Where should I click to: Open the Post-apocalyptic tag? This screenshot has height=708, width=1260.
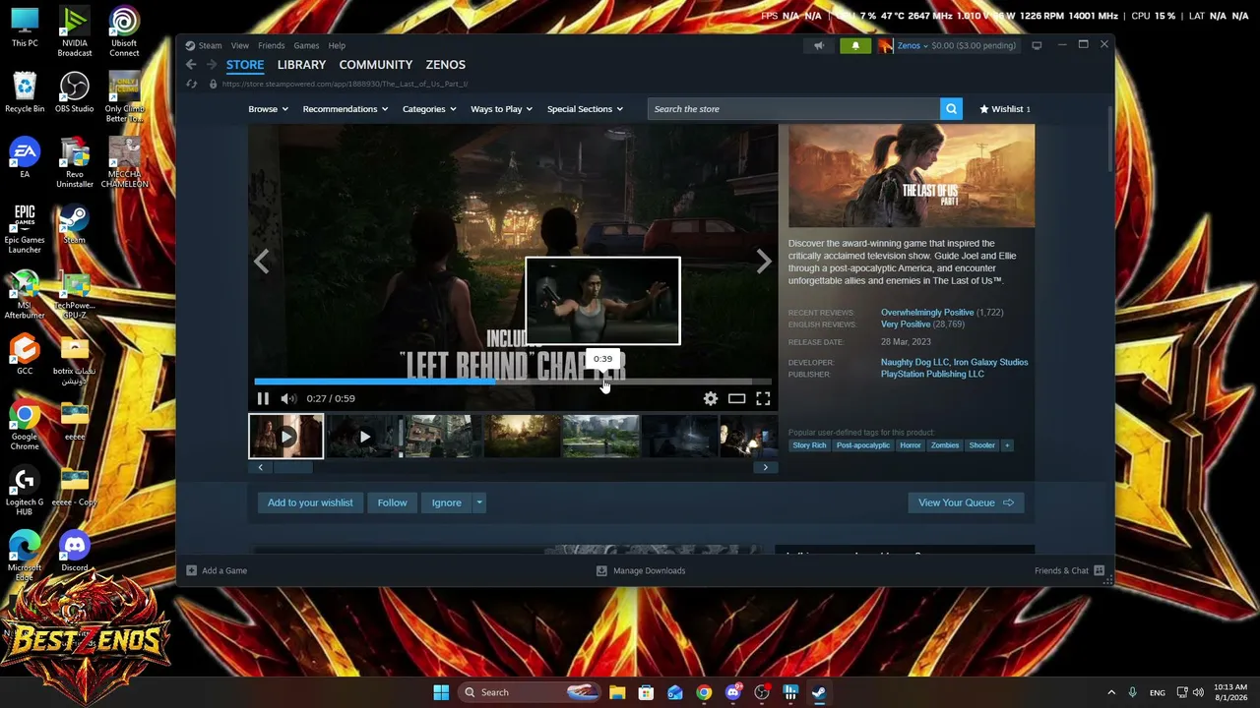[863, 445]
